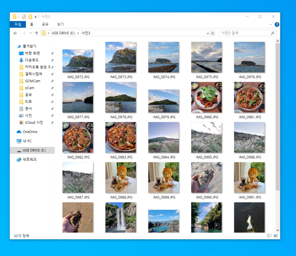Select the IMG_0973.JPG thumbnail
The height and width of the screenshot is (256, 296).
pyautogui.click(x=121, y=57)
